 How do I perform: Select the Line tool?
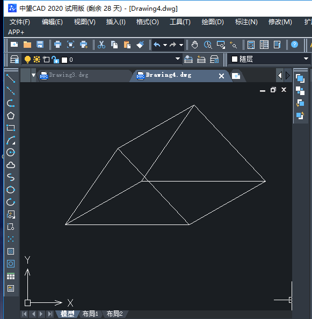click(x=11, y=78)
